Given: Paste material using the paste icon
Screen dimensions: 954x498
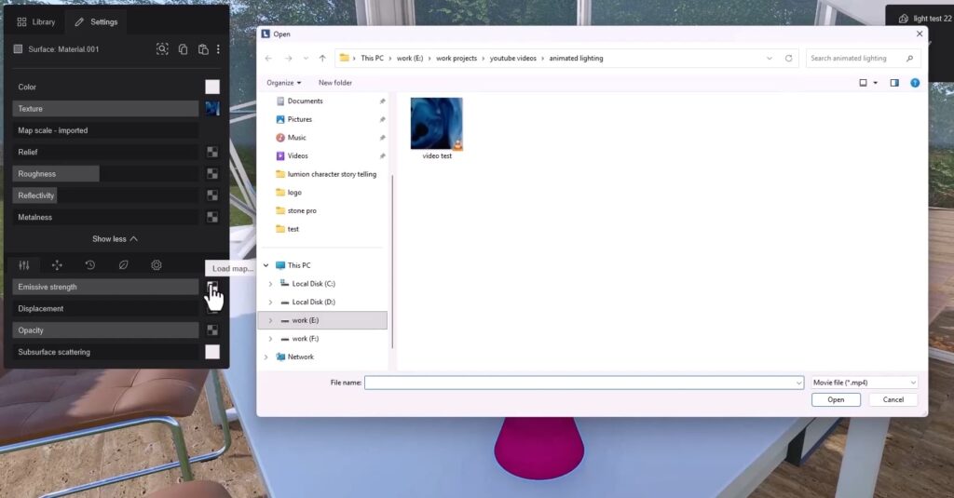Looking at the screenshot, I should [203, 49].
